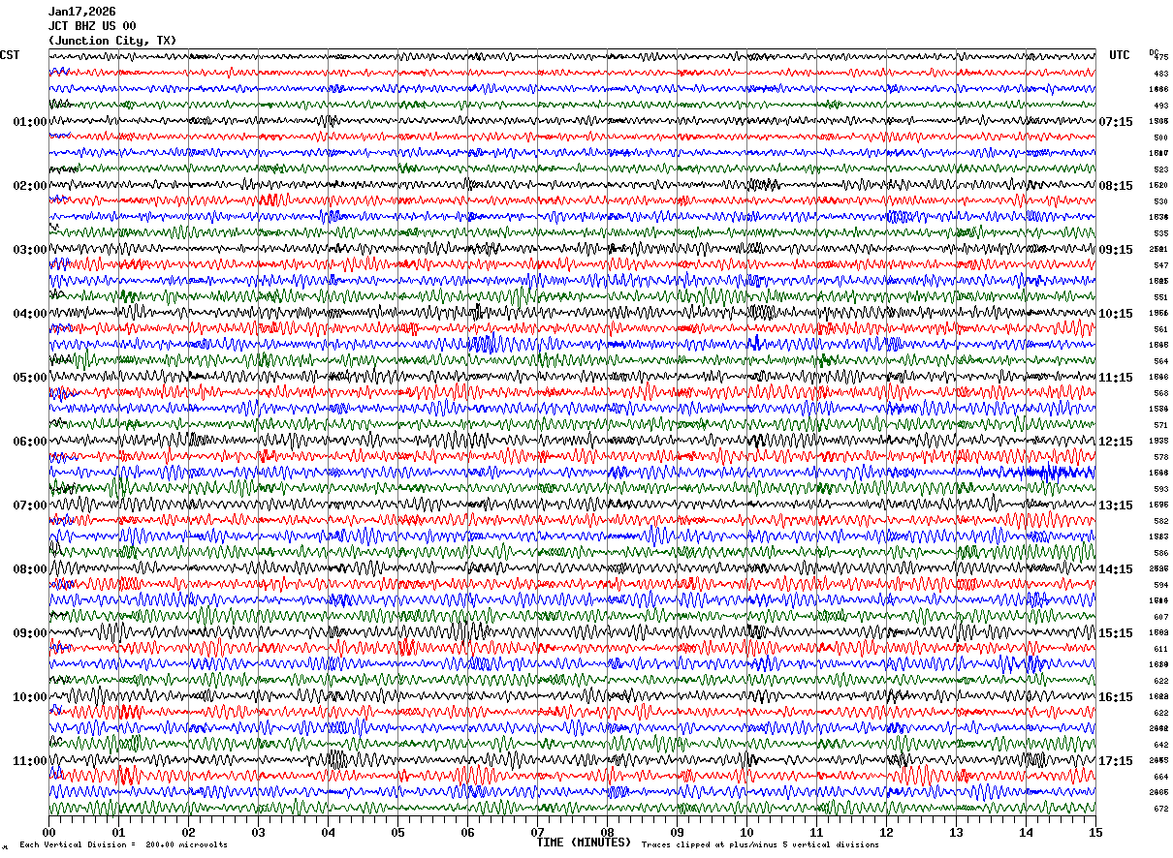Screen dimensions: 1173x858
Task: Click minute 07 on the time axis
Action: 537,832
